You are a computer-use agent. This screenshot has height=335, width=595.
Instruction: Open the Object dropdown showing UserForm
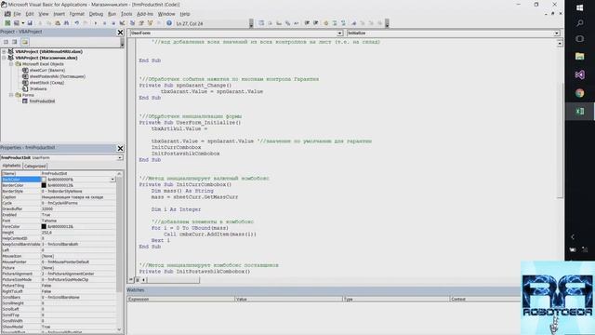coord(339,33)
